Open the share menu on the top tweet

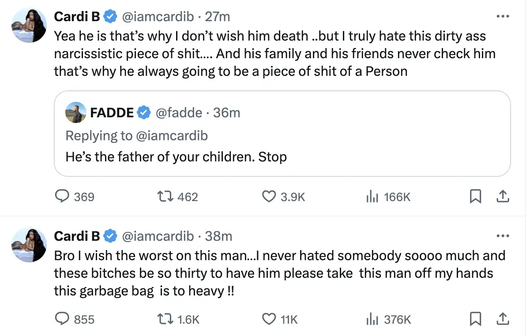pyautogui.click(x=503, y=197)
